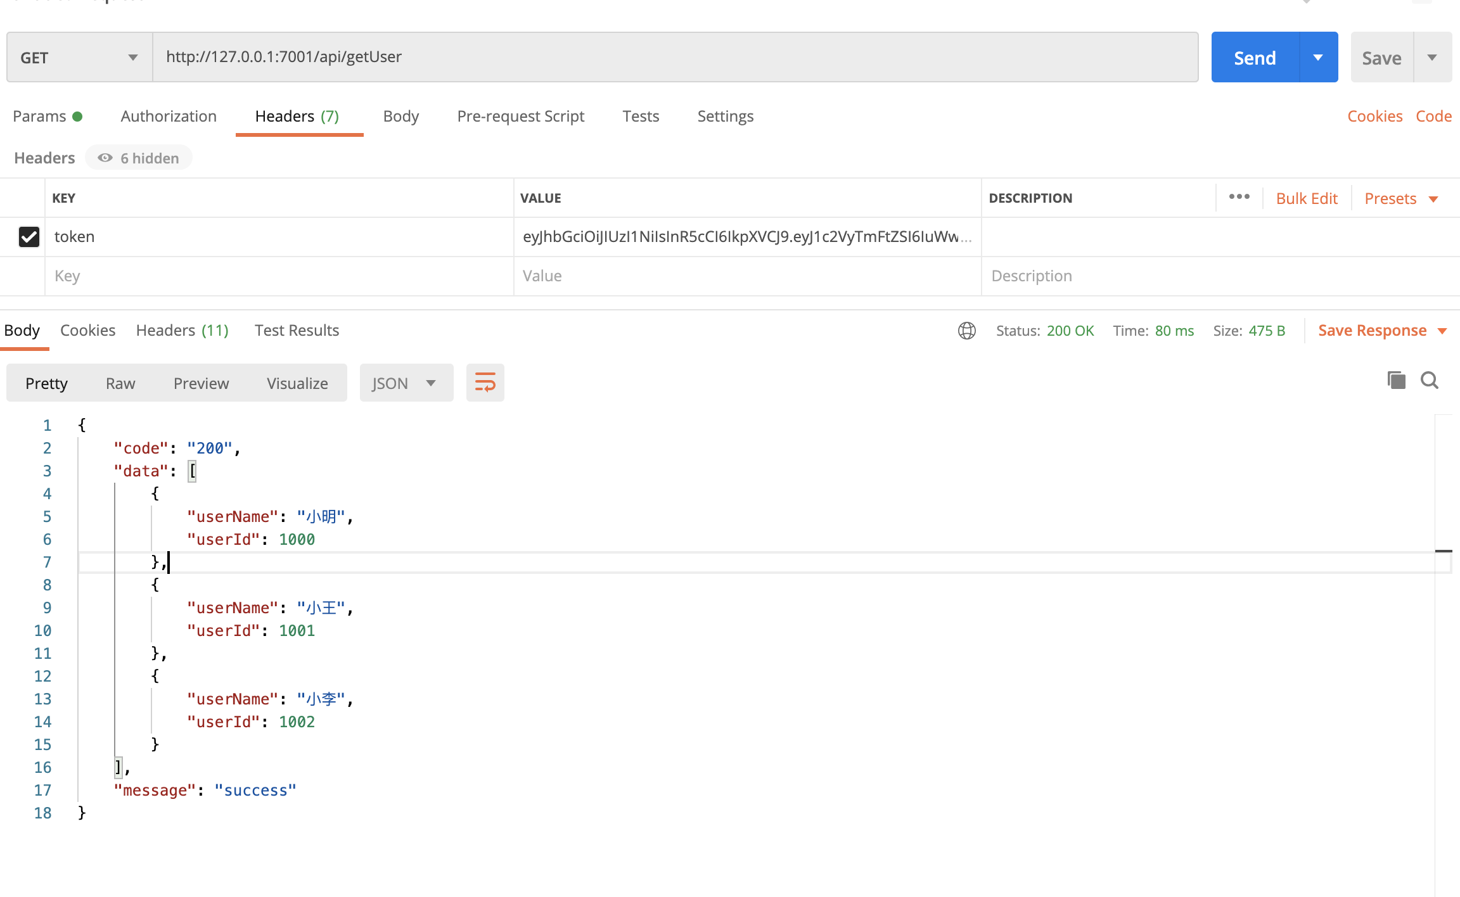Open the Cookies link at right
Screen dimensions: 1460x897
click(x=1374, y=116)
